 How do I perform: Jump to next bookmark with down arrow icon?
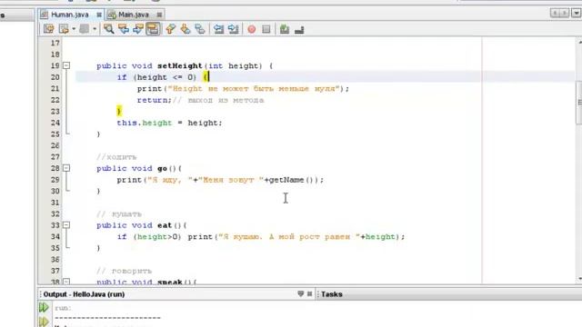pyautogui.click(x=186, y=29)
